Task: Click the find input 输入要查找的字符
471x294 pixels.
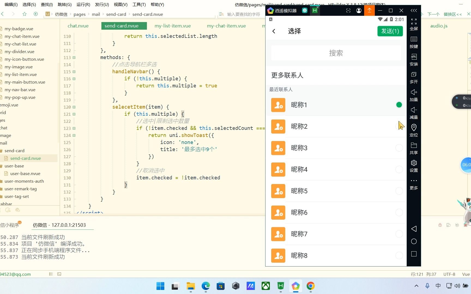Action: [244, 14]
